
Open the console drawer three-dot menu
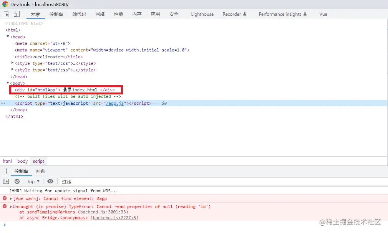click(x=6, y=171)
